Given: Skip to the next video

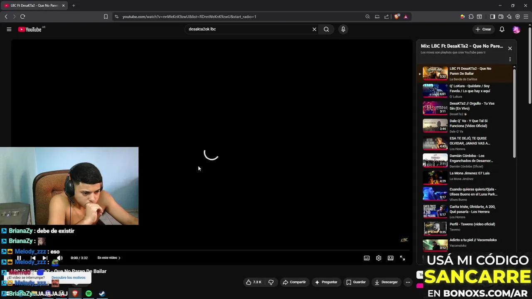Looking at the screenshot, I should click(45, 258).
